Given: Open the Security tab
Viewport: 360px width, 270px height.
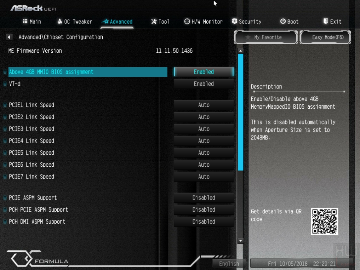Looking at the screenshot, I should pos(247,22).
